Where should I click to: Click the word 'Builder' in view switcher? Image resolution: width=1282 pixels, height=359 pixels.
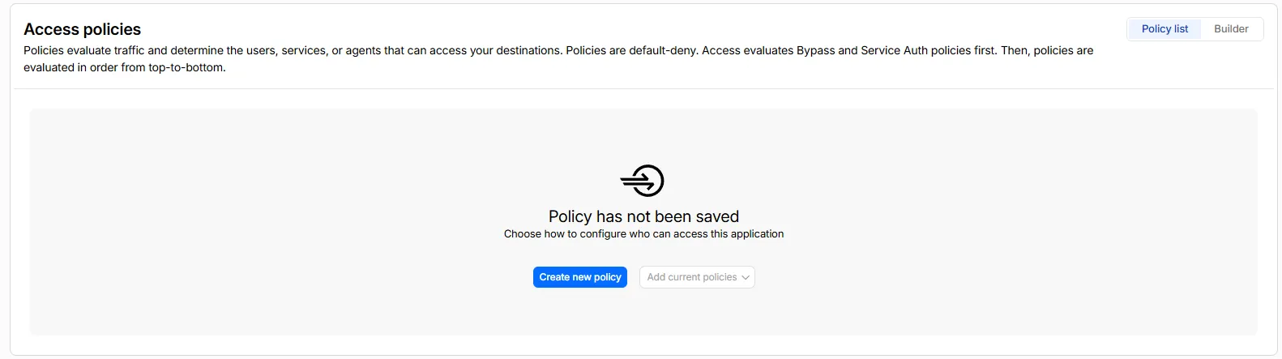click(x=1231, y=28)
